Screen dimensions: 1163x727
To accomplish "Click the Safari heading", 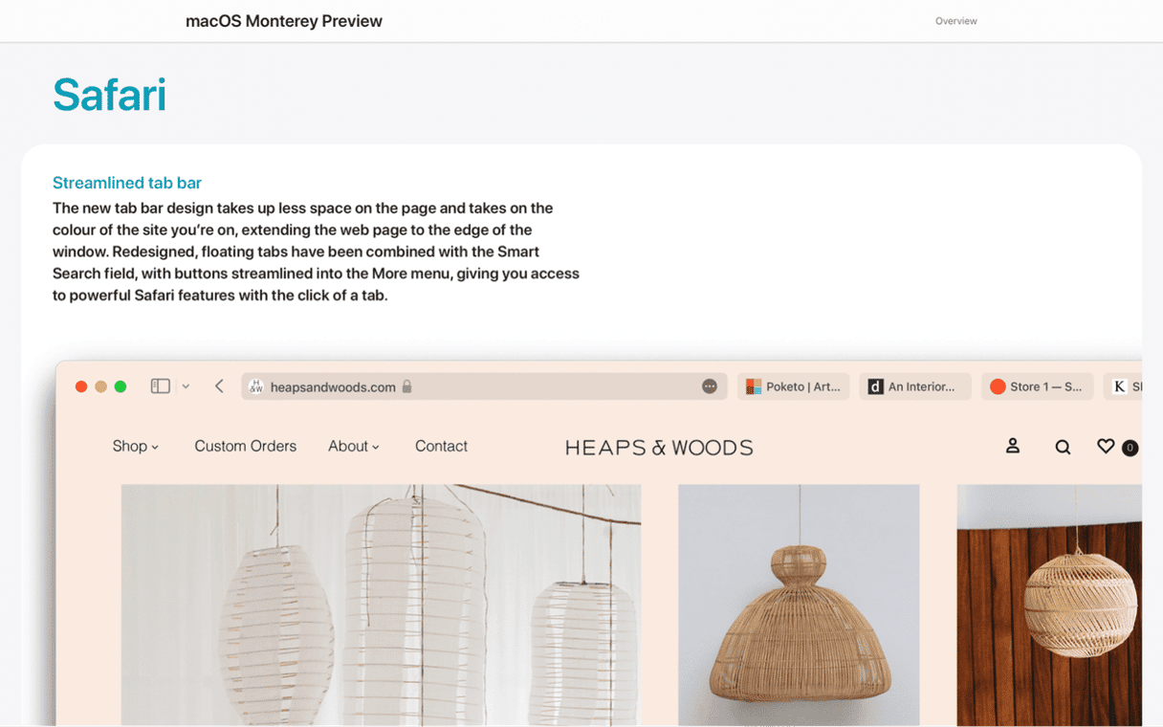I will pos(109,95).
